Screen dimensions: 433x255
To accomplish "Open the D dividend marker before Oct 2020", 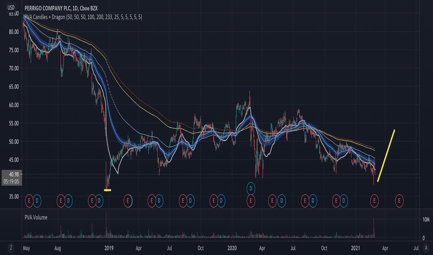I will (313, 201).
